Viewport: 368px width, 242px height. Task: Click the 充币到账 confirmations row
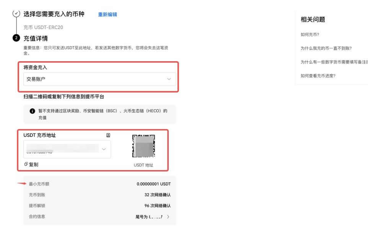(99, 195)
